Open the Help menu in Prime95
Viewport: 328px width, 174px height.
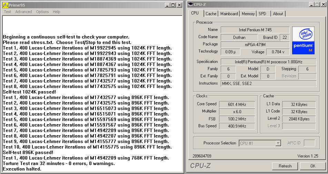[x=56, y=12]
